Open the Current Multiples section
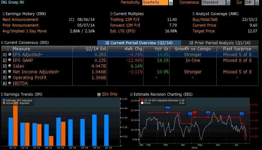This screenshot has width=262, height=150. pos(127,14)
